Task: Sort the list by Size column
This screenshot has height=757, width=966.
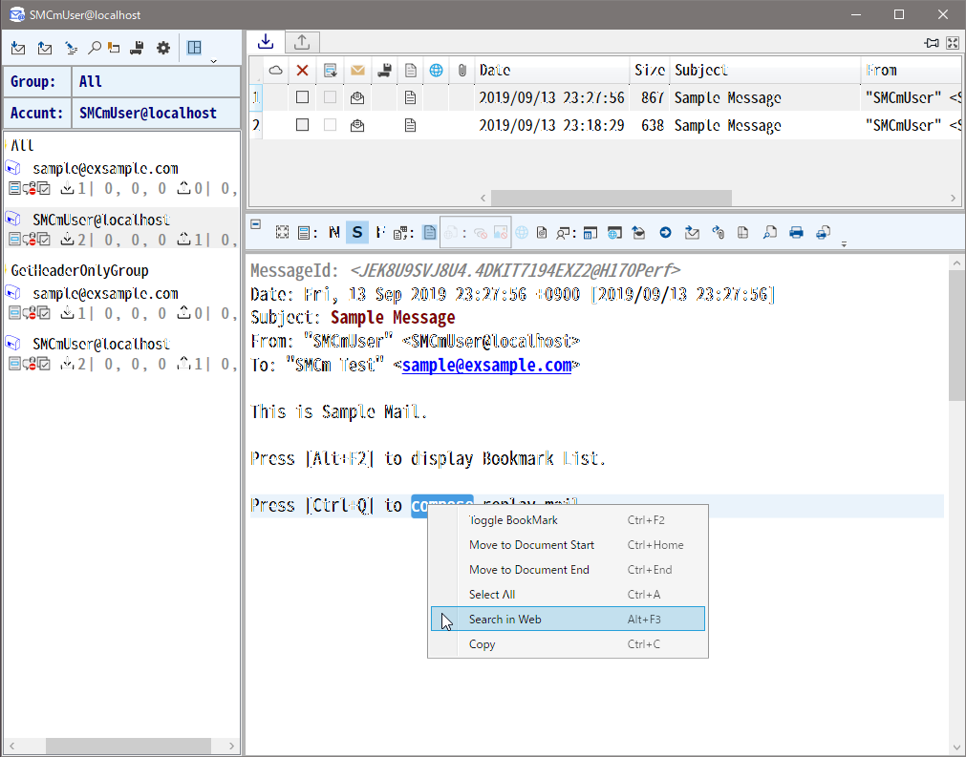Action: pos(650,70)
